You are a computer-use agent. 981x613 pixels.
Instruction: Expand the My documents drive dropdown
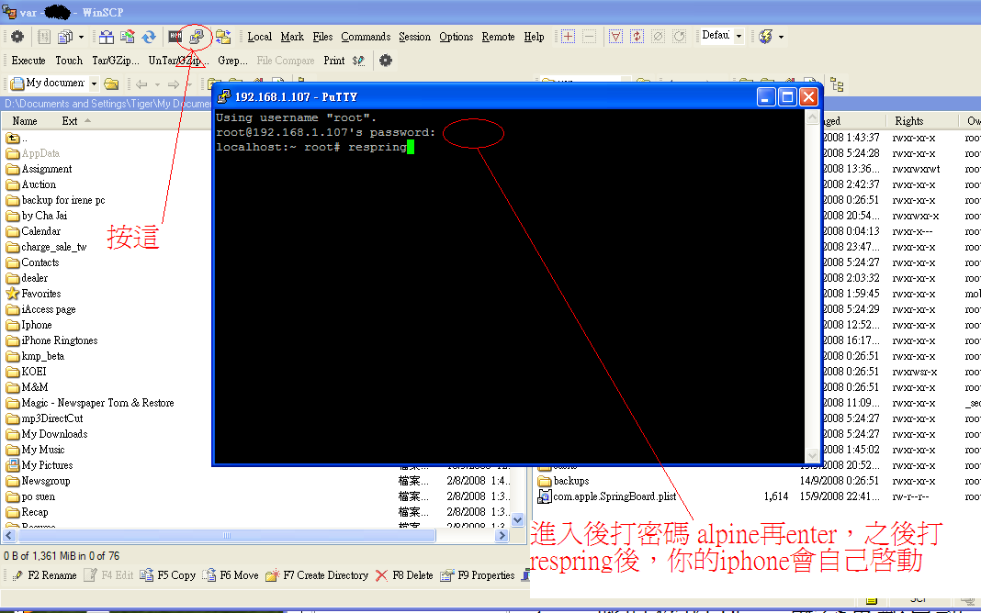[93, 84]
